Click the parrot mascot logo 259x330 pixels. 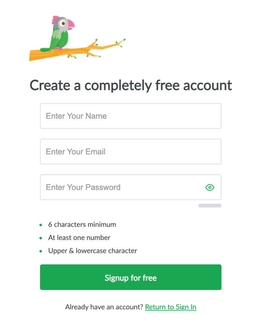click(x=77, y=38)
